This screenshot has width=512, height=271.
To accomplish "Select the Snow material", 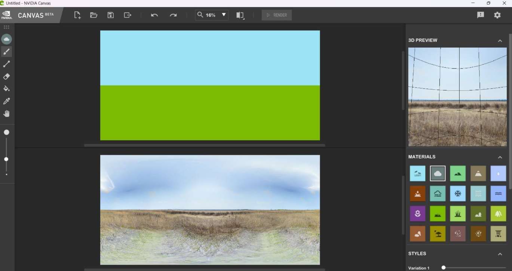I will tap(458, 193).
